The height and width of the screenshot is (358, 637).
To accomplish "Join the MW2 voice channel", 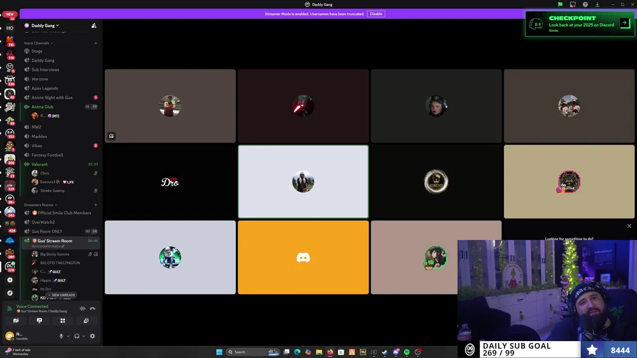I will (61, 127).
